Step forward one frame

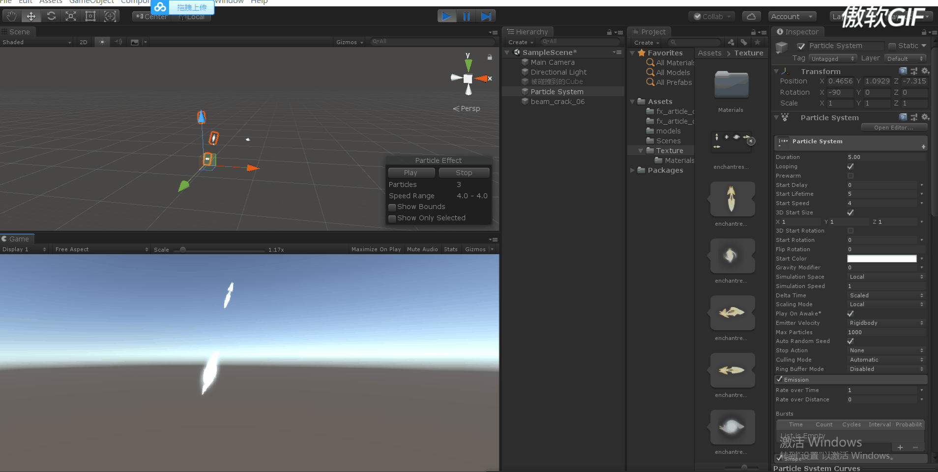point(486,16)
